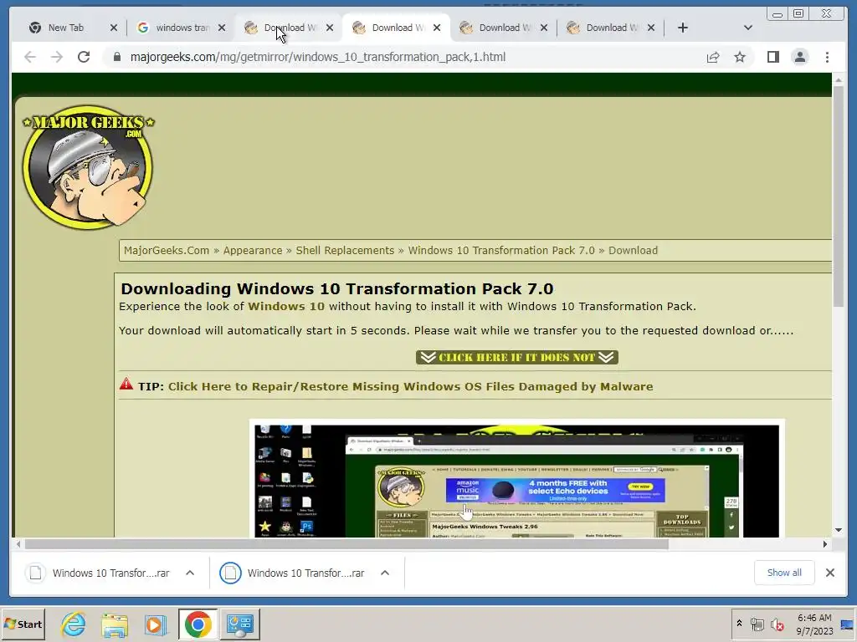Click the Chrome taskbar icon
The image size is (857, 642).
[x=198, y=624]
